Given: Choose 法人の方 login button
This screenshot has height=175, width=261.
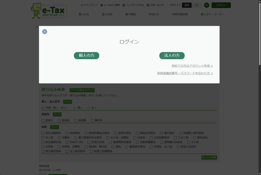Looking at the screenshot, I should pos(172,55).
